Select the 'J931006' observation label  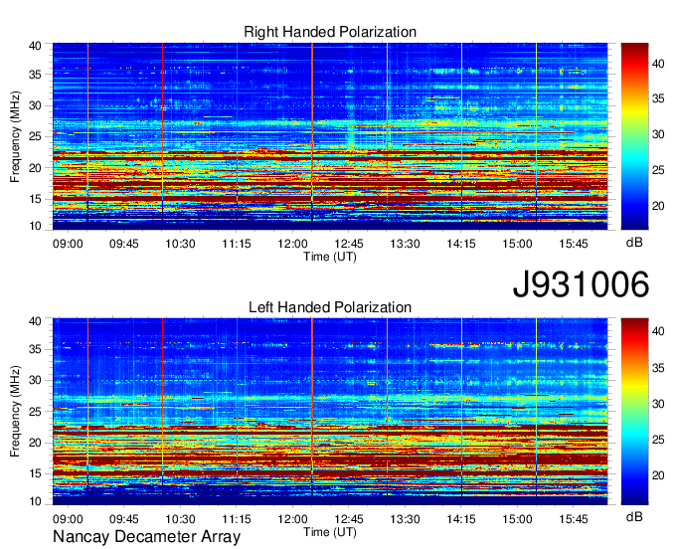pyautogui.click(x=581, y=283)
